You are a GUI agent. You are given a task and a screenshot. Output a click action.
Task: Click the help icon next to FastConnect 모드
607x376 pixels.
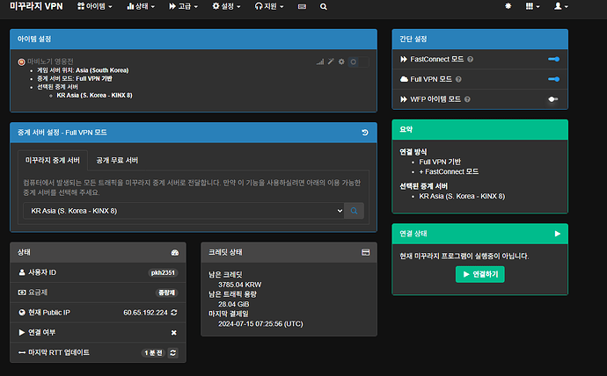(470, 59)
